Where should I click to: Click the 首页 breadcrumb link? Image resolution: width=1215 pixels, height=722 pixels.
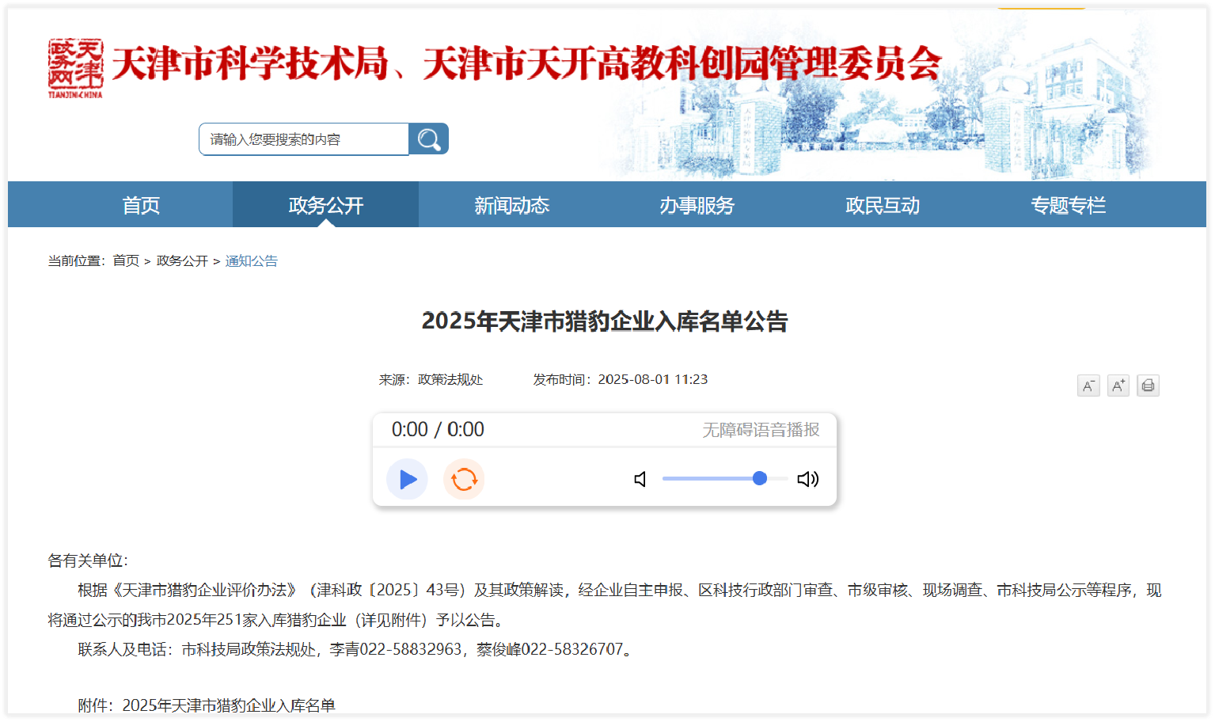(126, 260)
